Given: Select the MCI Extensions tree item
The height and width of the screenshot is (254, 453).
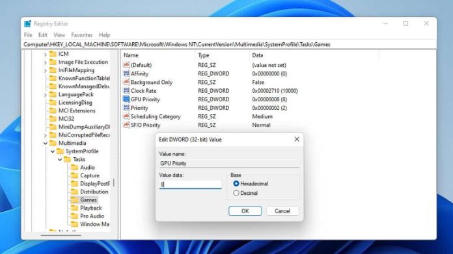Looking at the screenshot, I should 77,110.
